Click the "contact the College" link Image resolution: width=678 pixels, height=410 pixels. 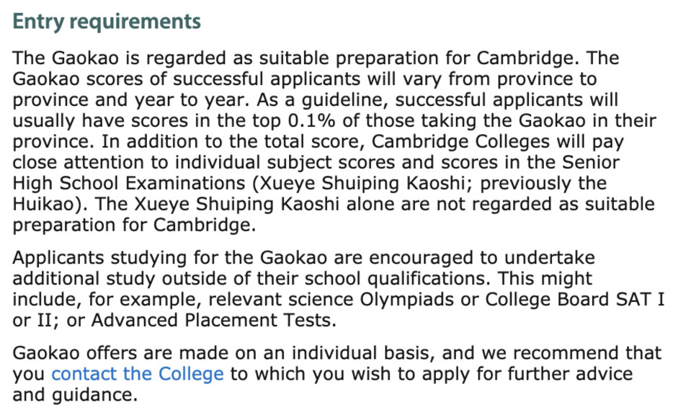click(138, 375)
